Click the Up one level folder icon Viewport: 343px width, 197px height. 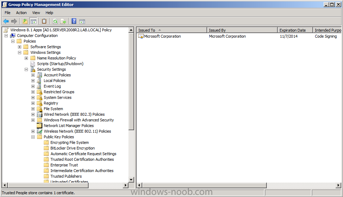pyautogui.click(x=25, y=21)
